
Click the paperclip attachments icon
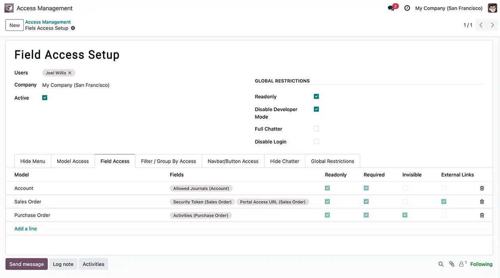click(x=452, y=264)
